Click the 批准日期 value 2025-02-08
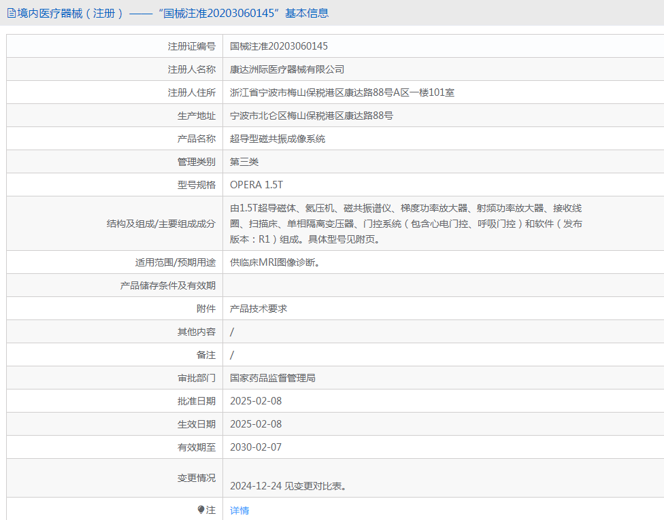Viewport: 664px width, 520px height. 256,401
